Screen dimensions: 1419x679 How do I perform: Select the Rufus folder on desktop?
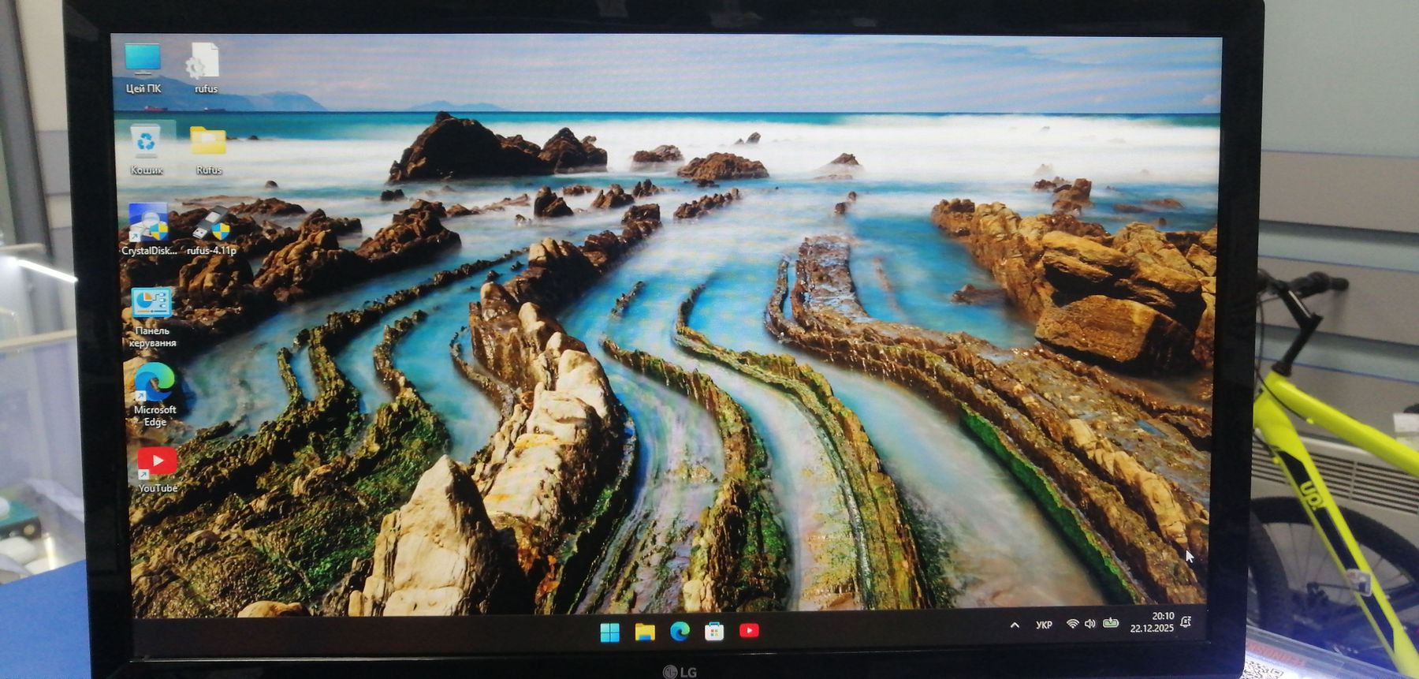coord(208,143)
